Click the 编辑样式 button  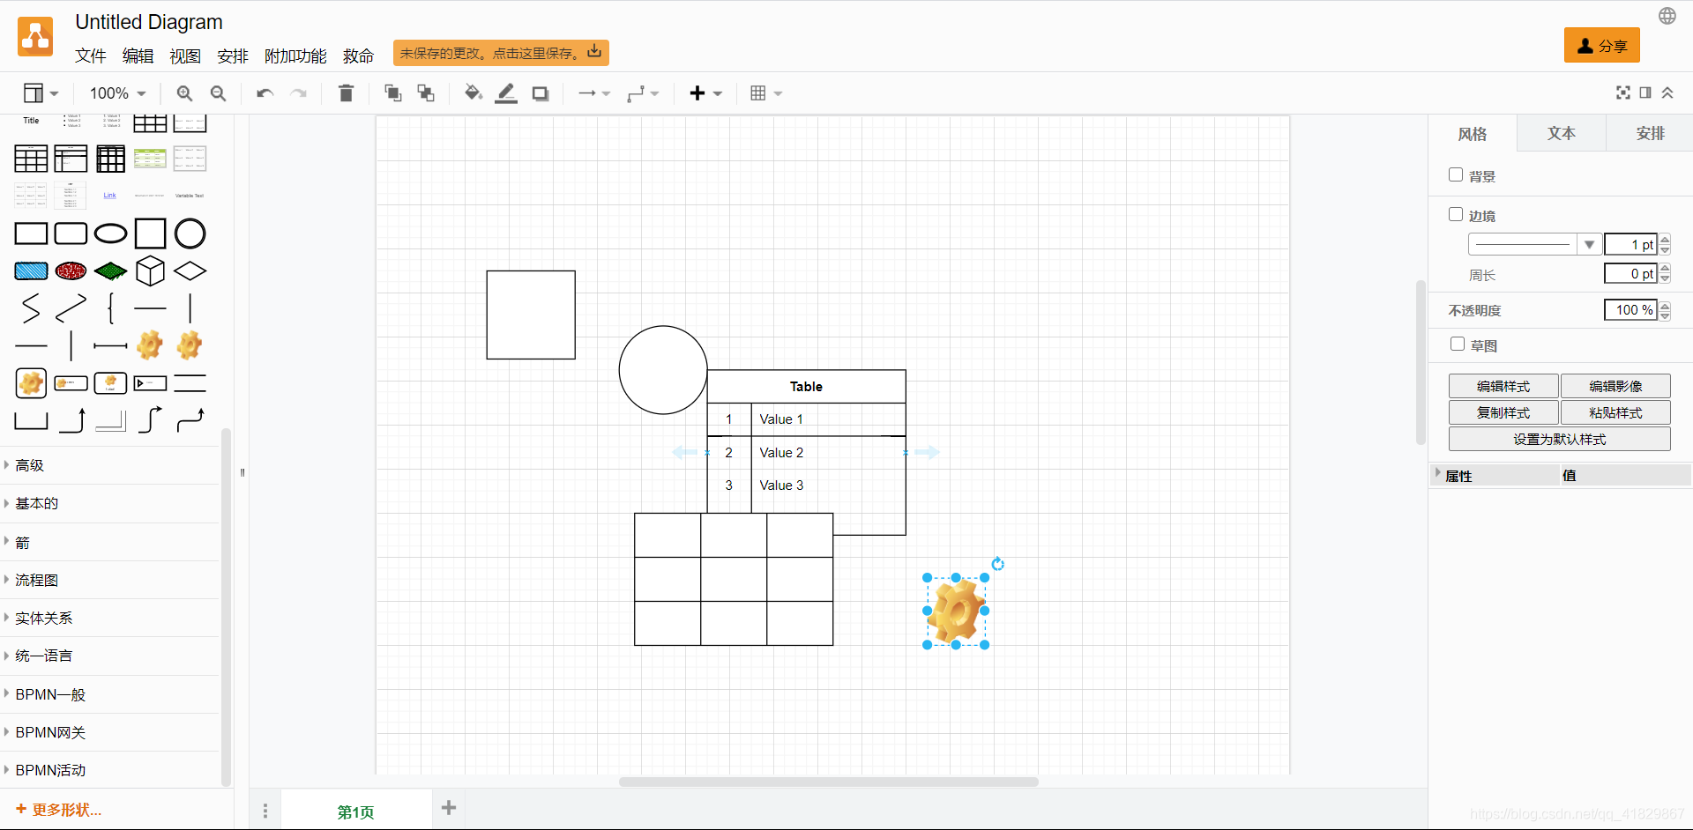click(1503, 386)
